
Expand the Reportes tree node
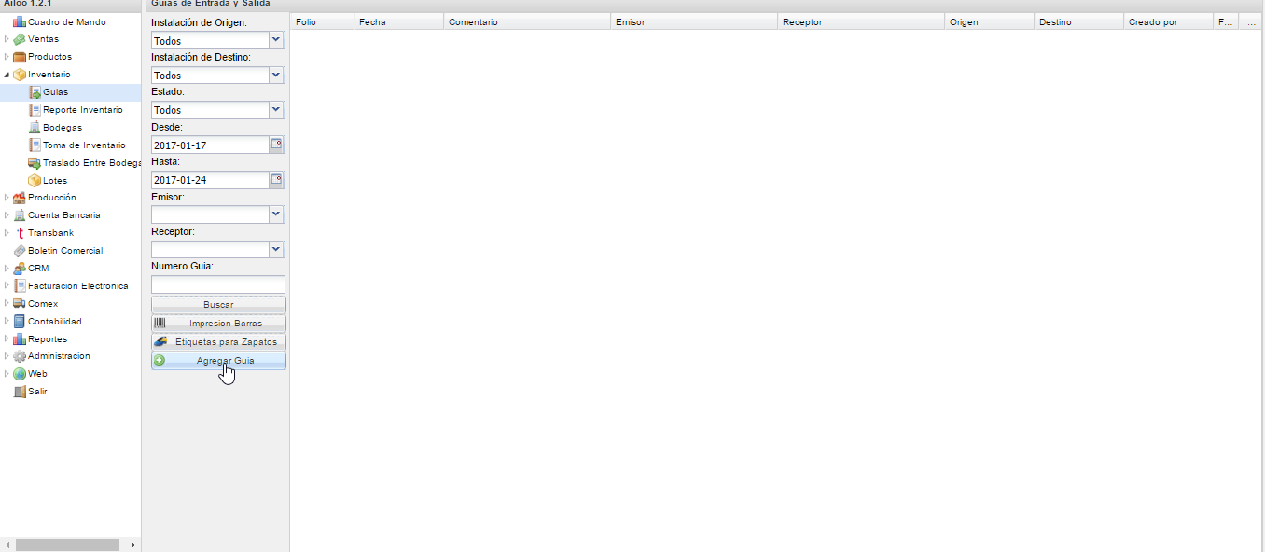point(7,339)
